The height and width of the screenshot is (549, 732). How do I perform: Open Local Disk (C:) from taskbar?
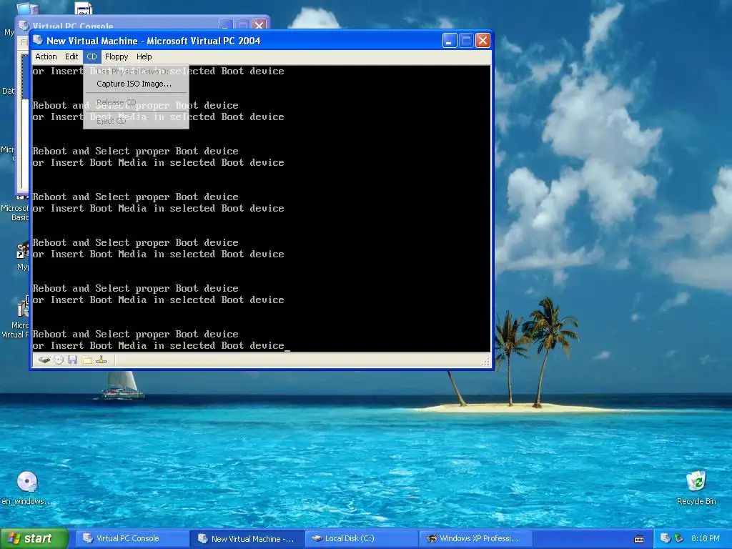coord(362,539)
